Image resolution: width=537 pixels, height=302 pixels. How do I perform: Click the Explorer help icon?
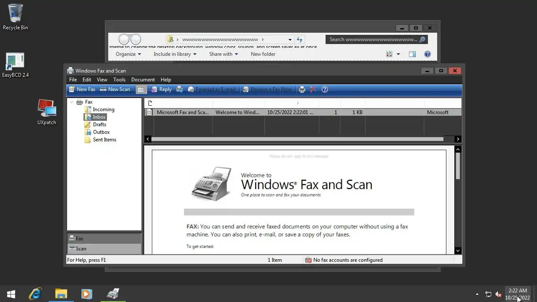click(428, 54)
